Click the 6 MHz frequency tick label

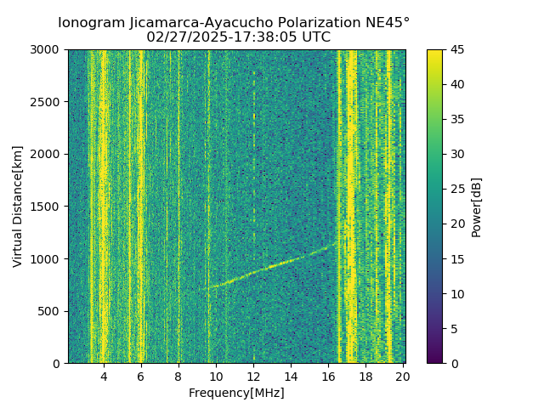coord(141,377)
